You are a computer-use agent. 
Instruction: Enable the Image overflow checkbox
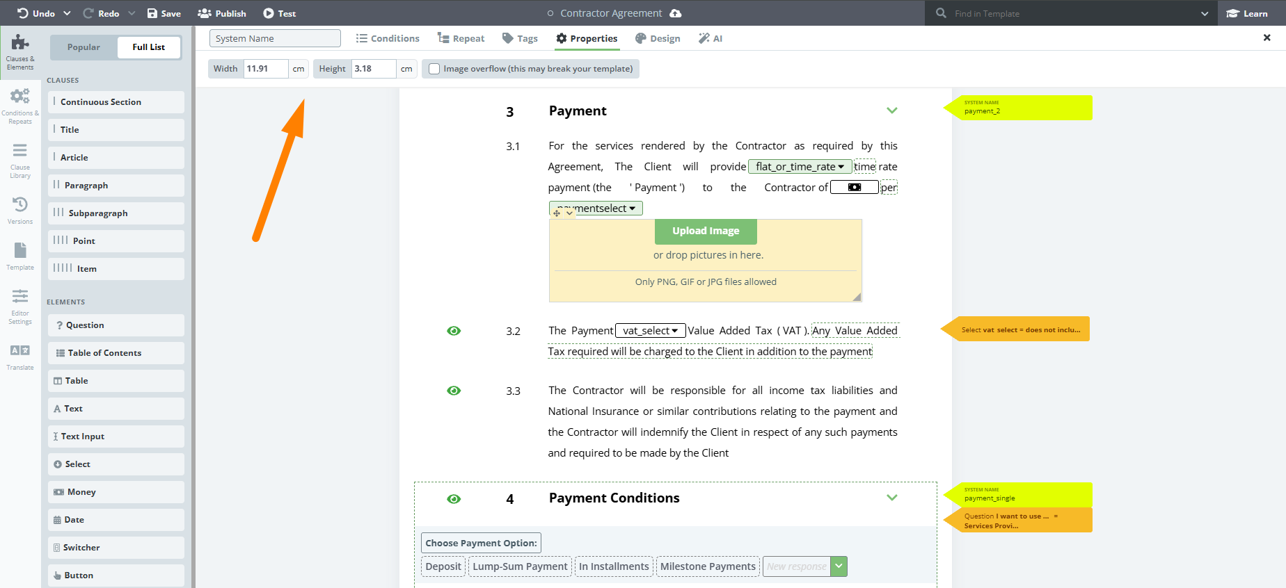coord(434,69)
